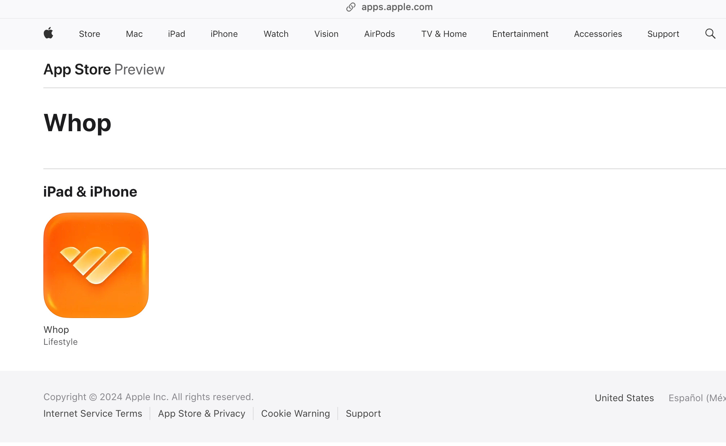Open the Vision menu item
The image size is (726, 446).
pos(326,34)
